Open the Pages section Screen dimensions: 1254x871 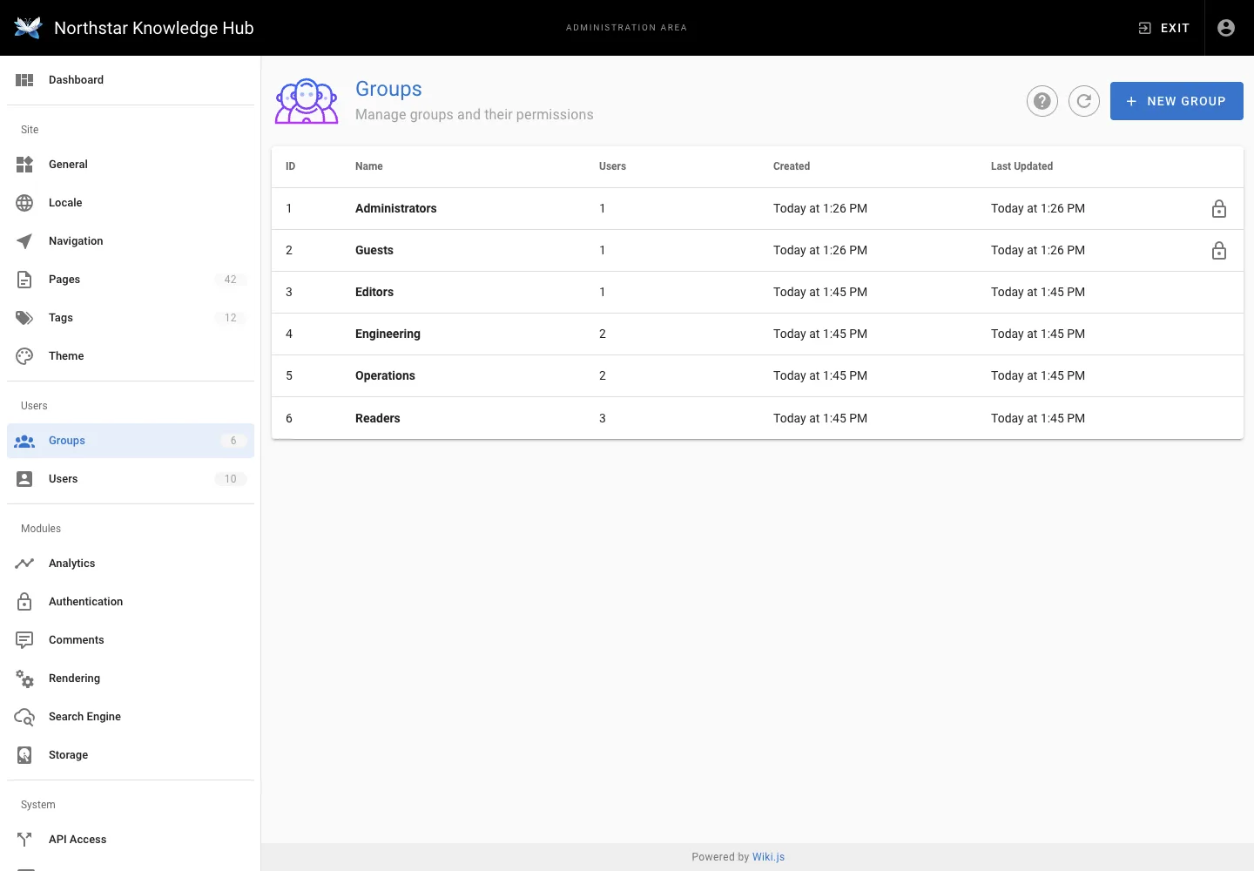coord(131,280)
